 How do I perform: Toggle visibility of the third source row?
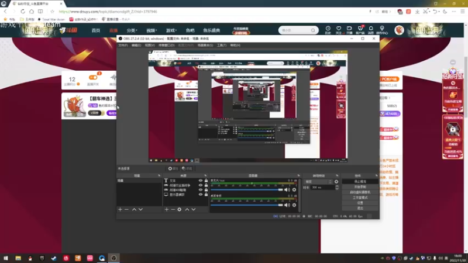201,189
